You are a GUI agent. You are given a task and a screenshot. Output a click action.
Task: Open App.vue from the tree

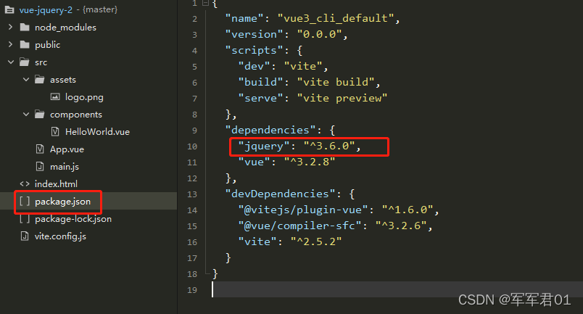click(x=67, y=149)
